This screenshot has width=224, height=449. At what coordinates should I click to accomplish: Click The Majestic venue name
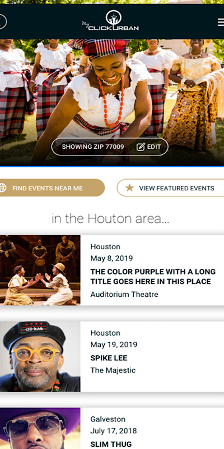coord(113,370)
